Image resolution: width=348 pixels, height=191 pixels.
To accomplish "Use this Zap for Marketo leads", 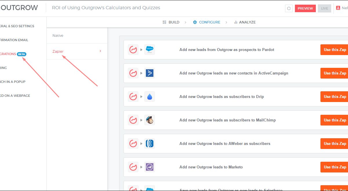I will tap(335, 167).
